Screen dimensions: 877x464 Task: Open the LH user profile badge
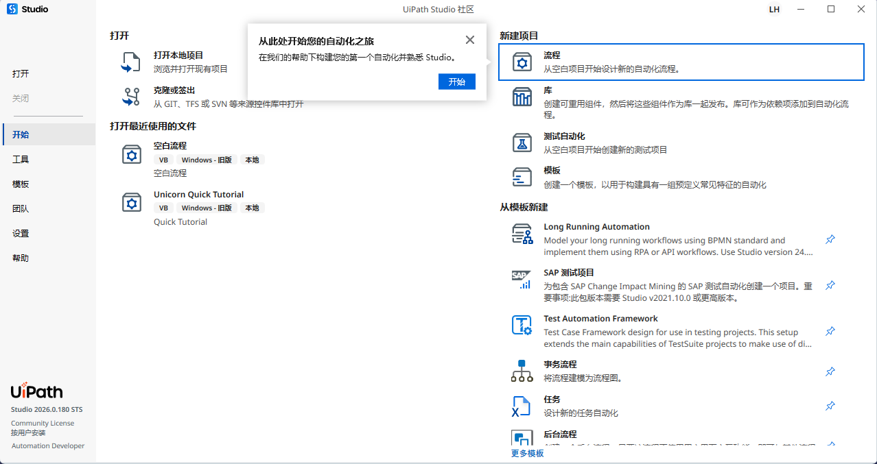pyautogui.click(x=774, y=10)
